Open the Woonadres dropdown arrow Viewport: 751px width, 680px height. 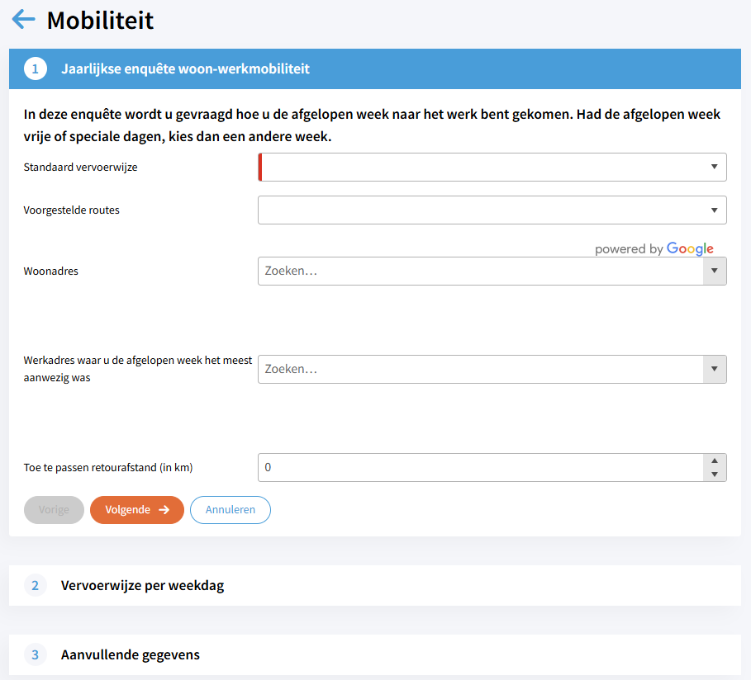[714, 271]
